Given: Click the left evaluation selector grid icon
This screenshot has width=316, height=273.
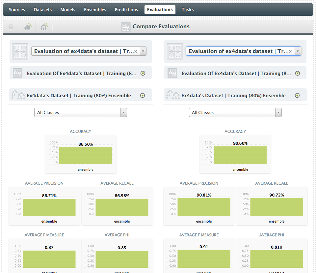Looking at the screenshot, I should pos(20,51).
